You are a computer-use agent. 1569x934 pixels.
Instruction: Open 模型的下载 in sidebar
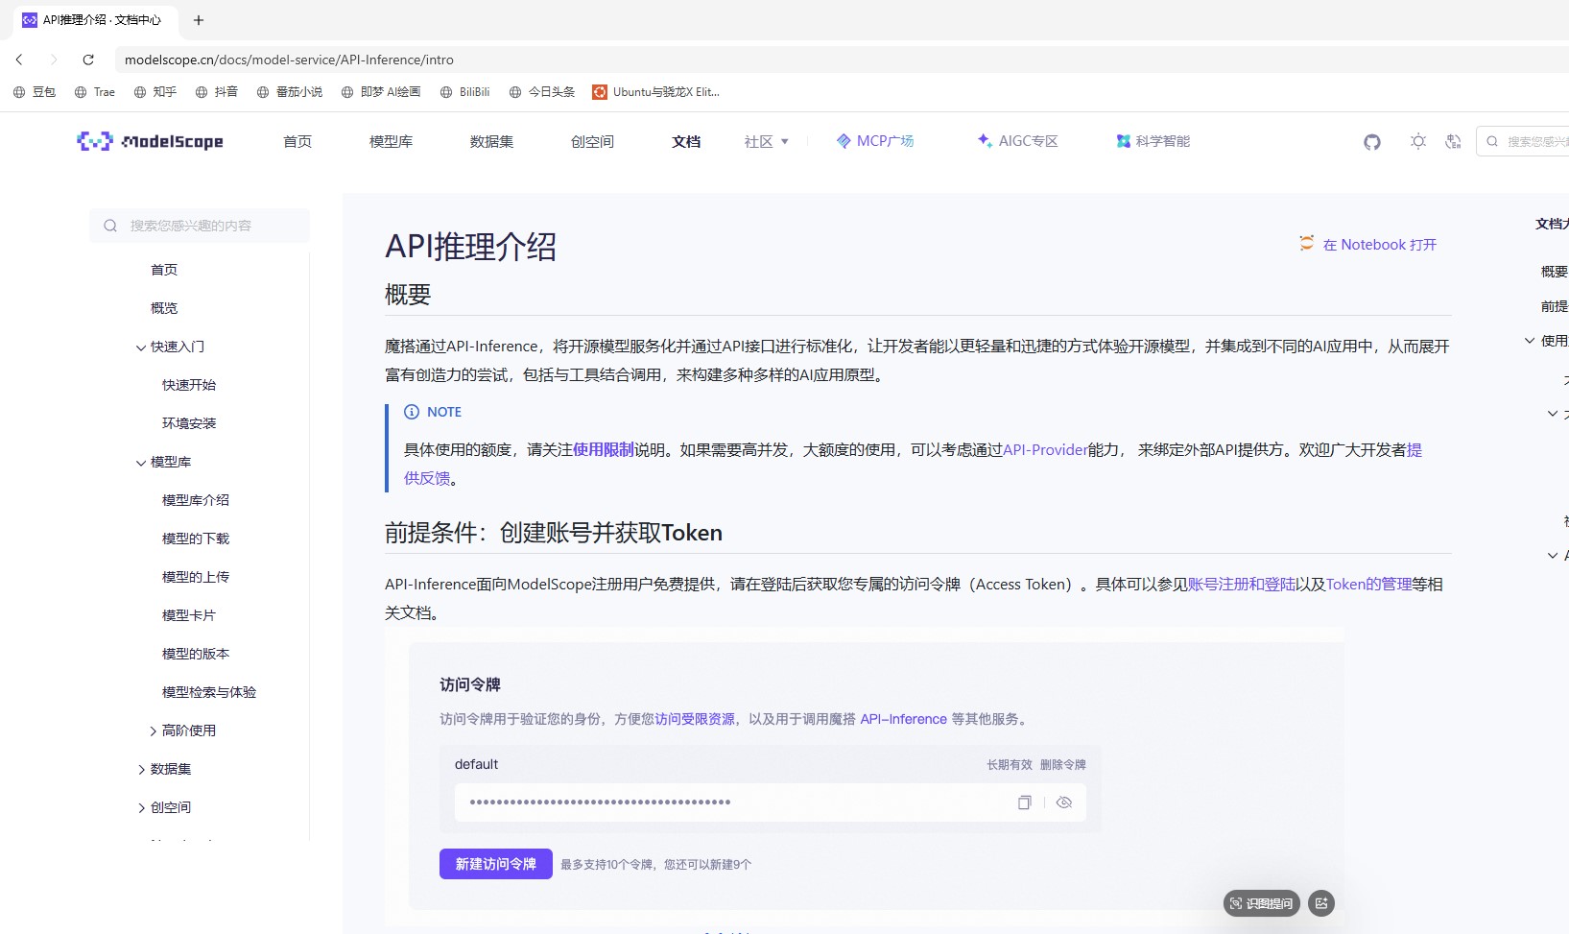tap(196, 539)
